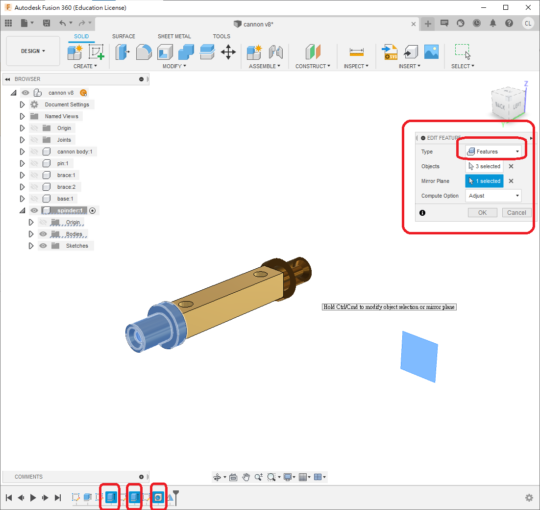
Task: Click the Insert SVG icon
Action: 390,51
